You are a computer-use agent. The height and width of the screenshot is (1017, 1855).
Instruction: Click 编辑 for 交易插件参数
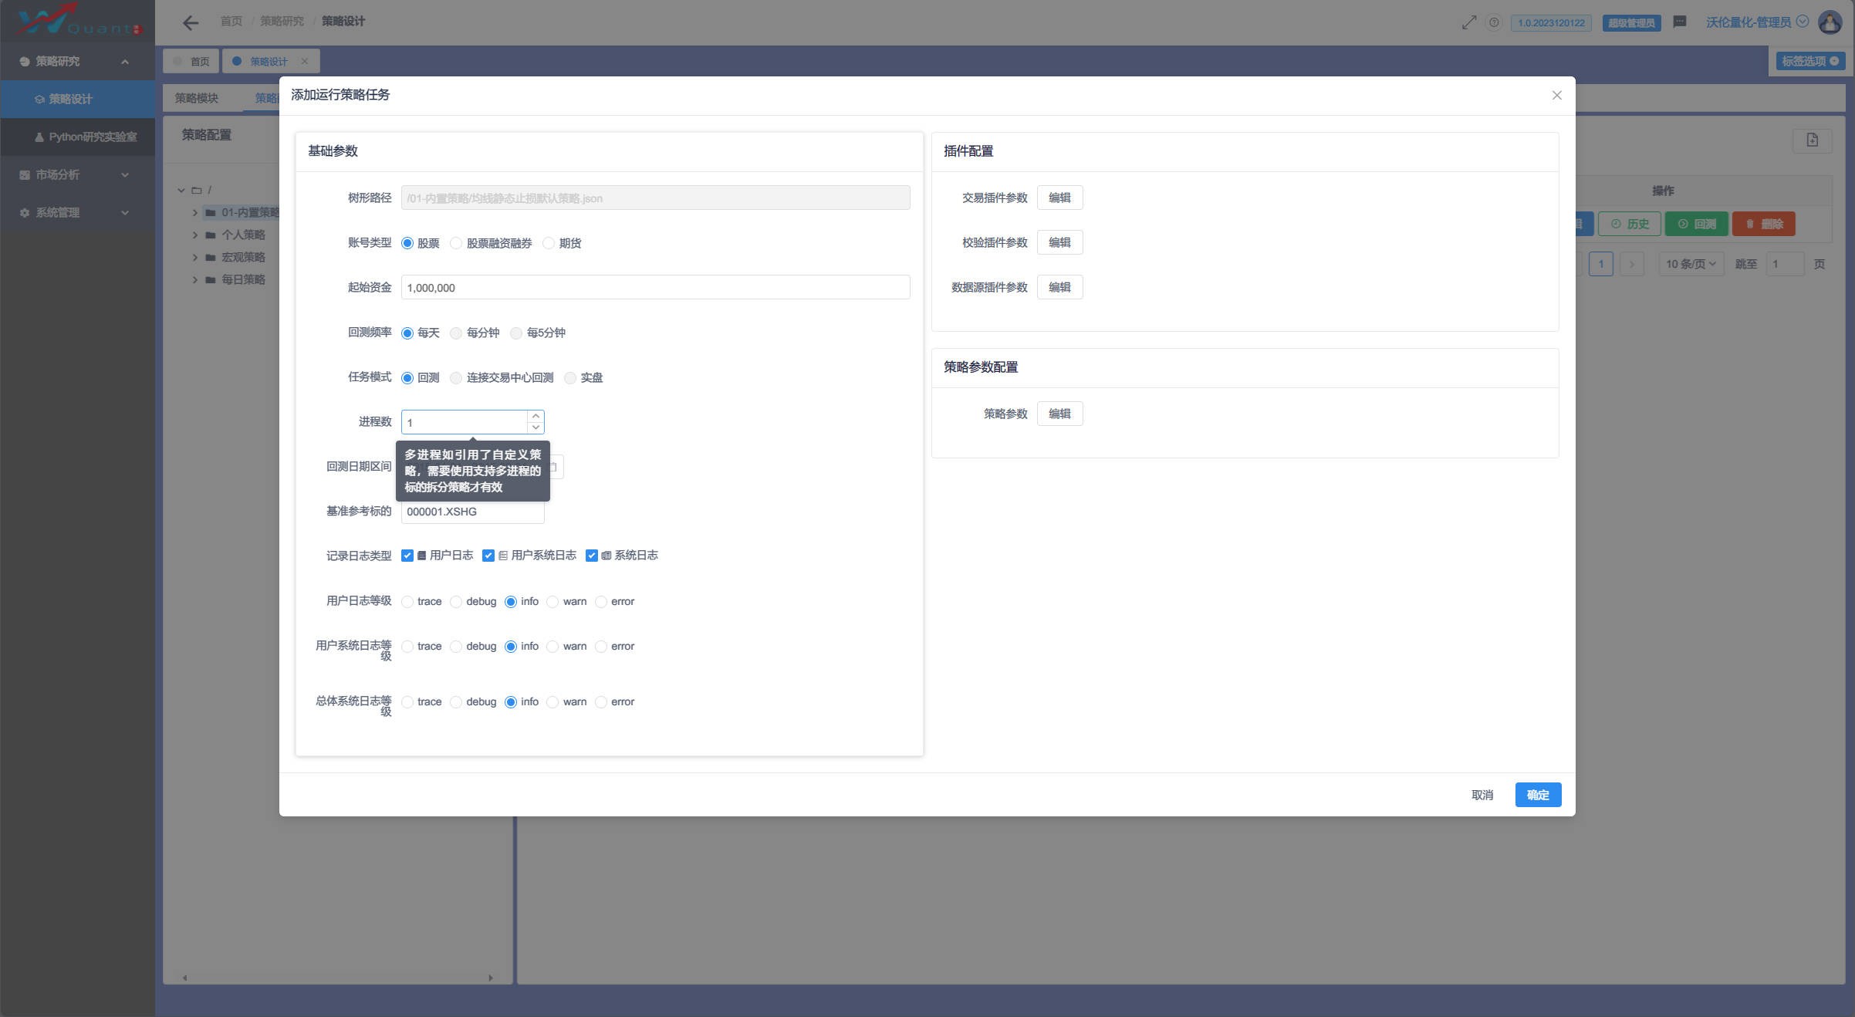click(1059, 198)
